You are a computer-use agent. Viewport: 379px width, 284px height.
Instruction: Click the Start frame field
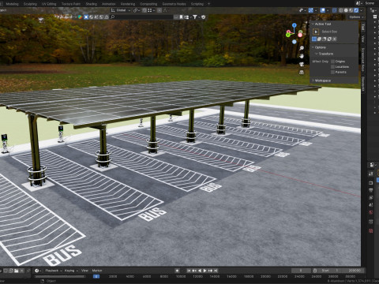329,271
